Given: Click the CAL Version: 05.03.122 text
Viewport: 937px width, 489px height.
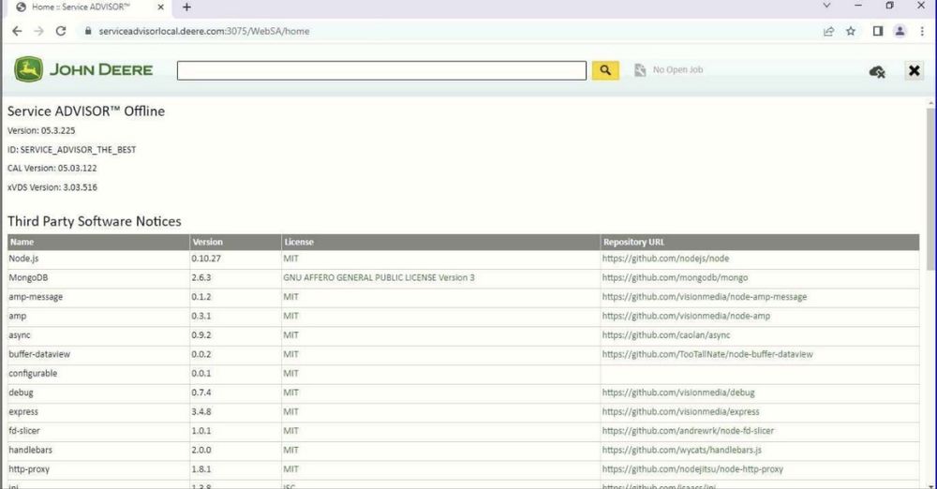Looking at the screenshot, I should tap(52, 169).
